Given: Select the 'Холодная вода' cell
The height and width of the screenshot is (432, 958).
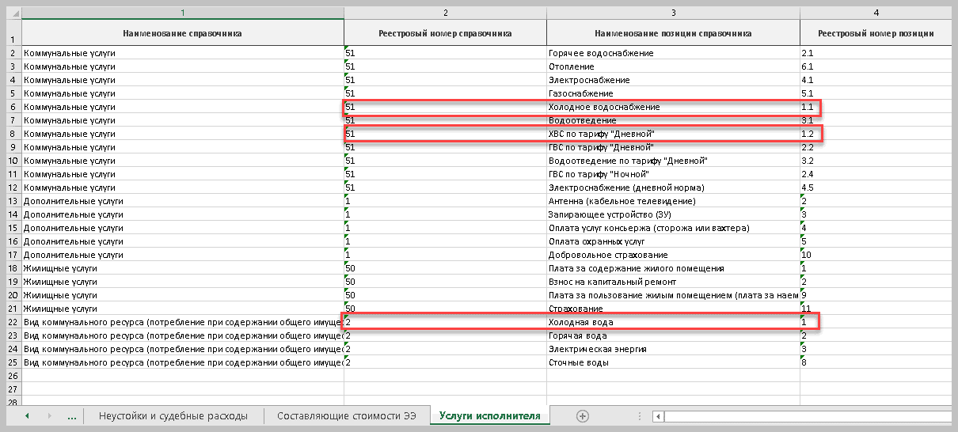Looking at the screenshot, I should click(x=673, y=322).
